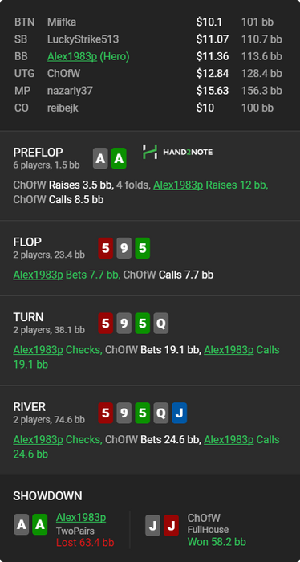Screen dimensions: 300x562
Task: Click the Hand2Note logo icon
Action: (x=150, y=152)
